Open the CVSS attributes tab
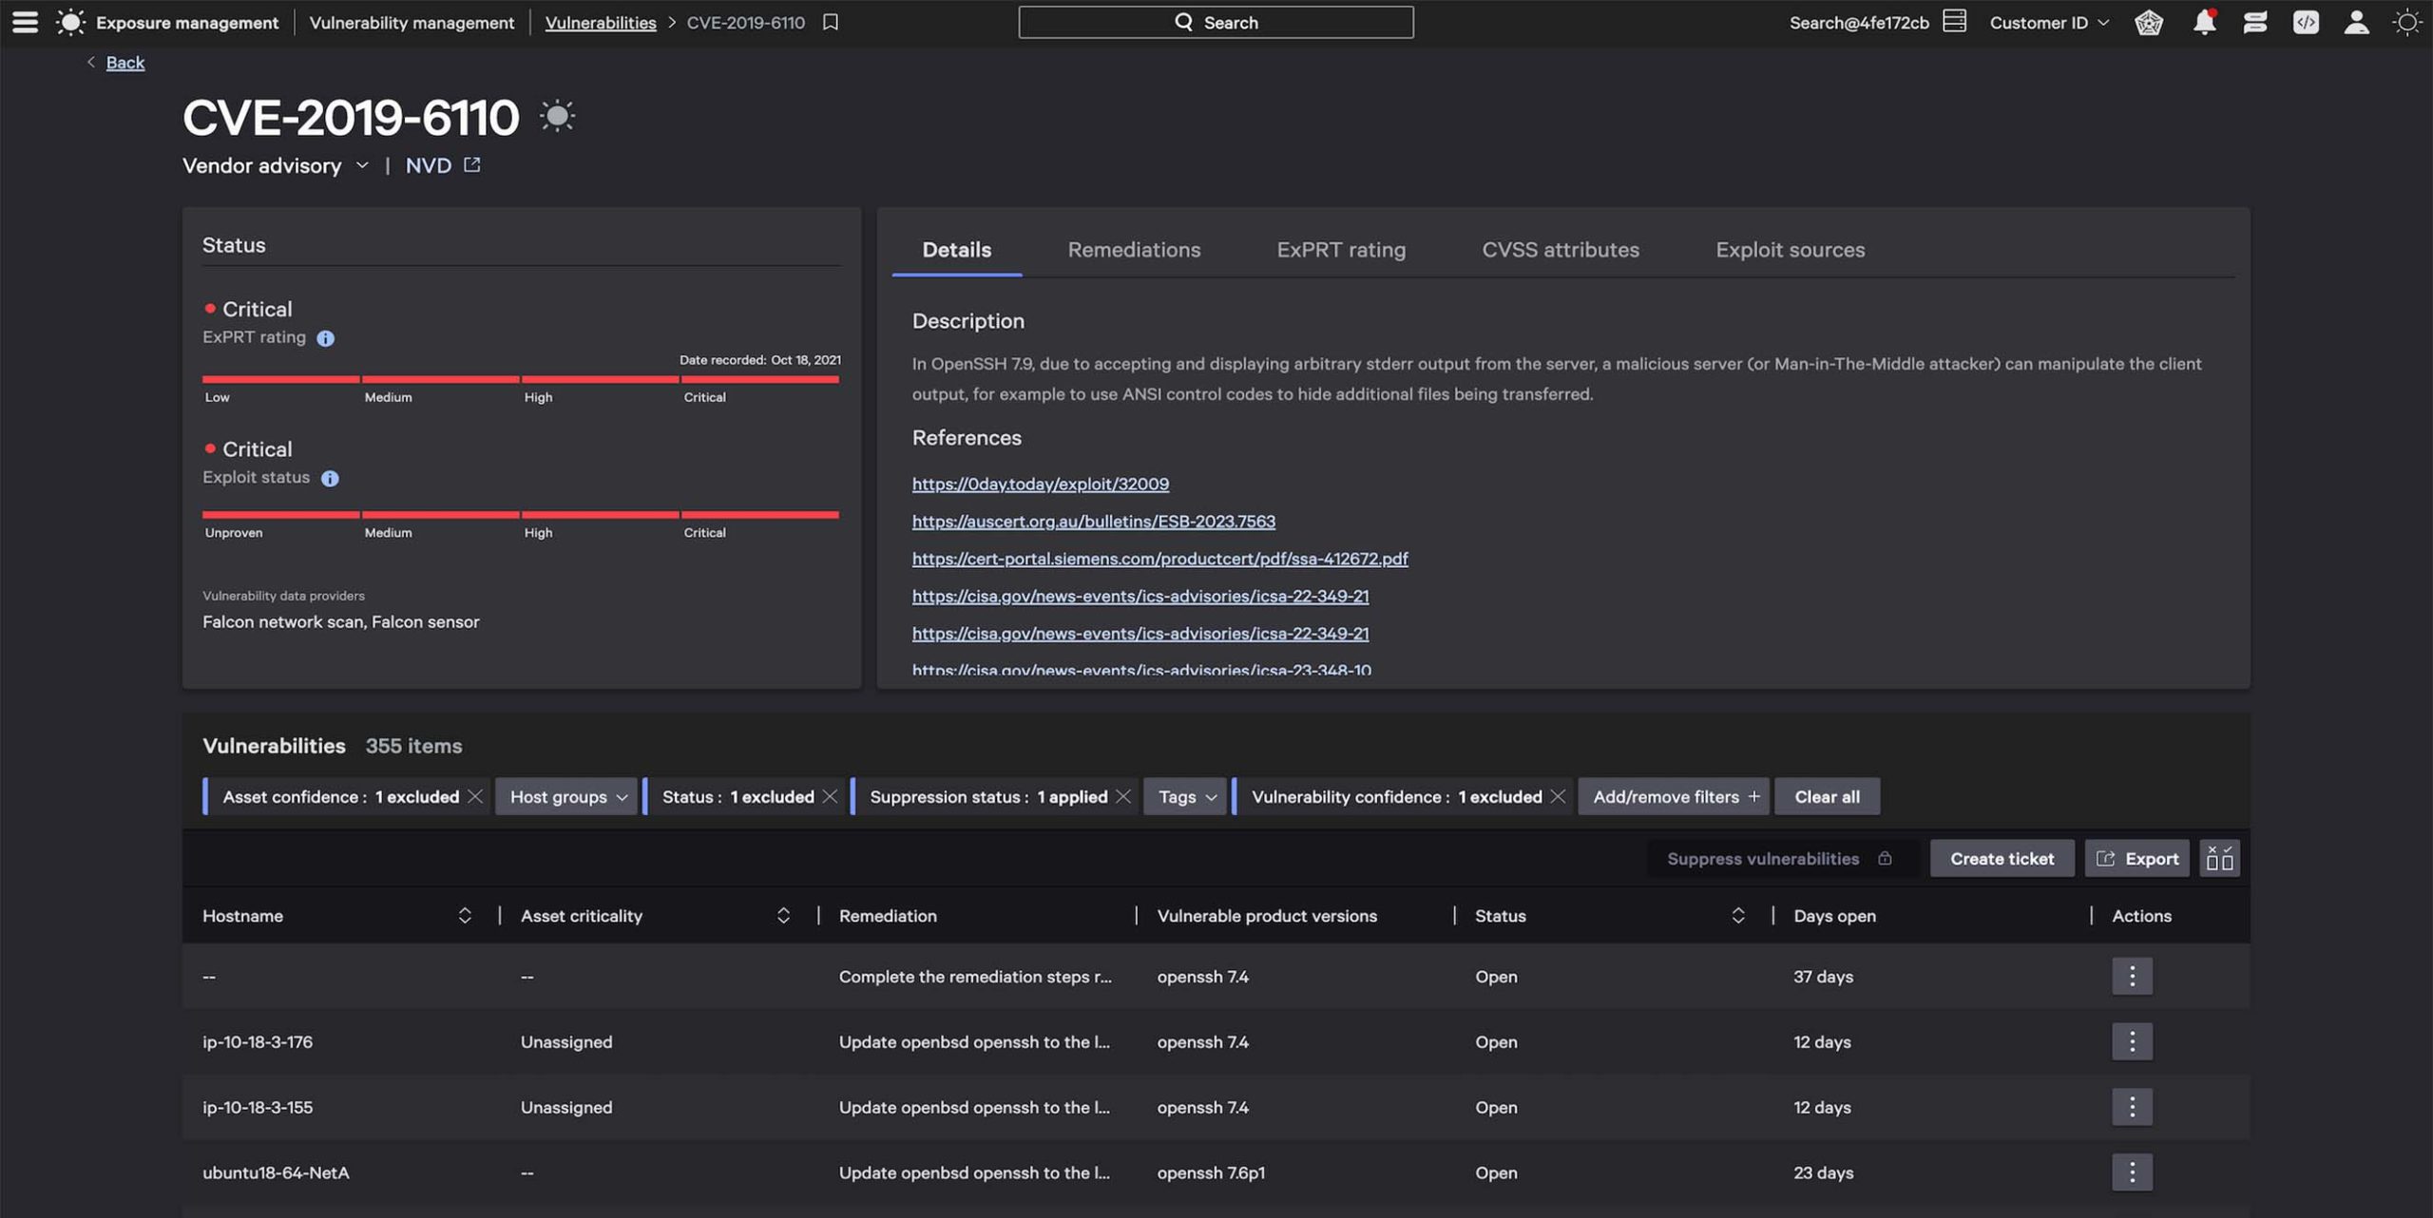Screen dimensions: 2433x1218 click(x=1561, y=250)
